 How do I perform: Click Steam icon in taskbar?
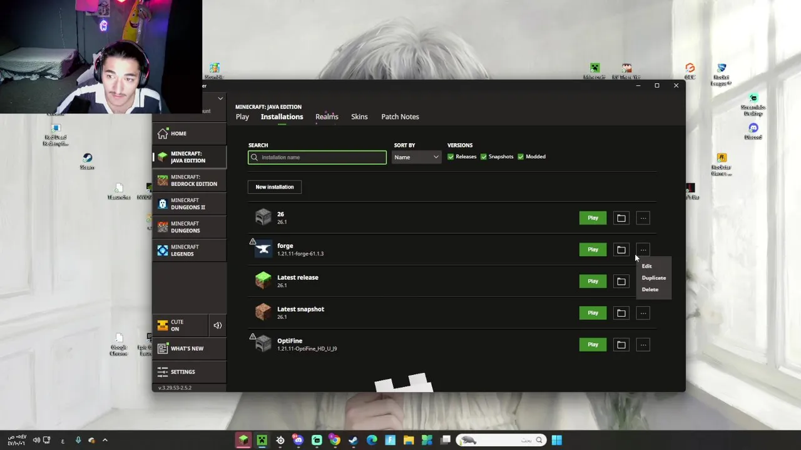pos(353,440)
